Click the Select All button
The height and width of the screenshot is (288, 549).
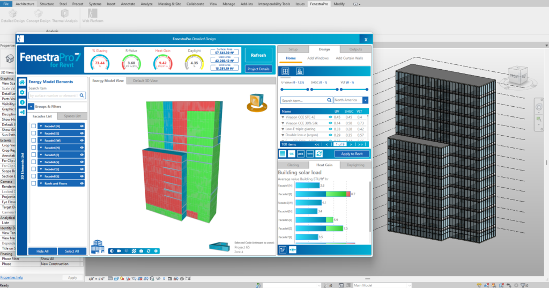[72, 251]
